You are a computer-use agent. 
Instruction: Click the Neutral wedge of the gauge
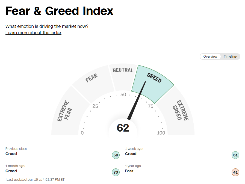[123, 70]
